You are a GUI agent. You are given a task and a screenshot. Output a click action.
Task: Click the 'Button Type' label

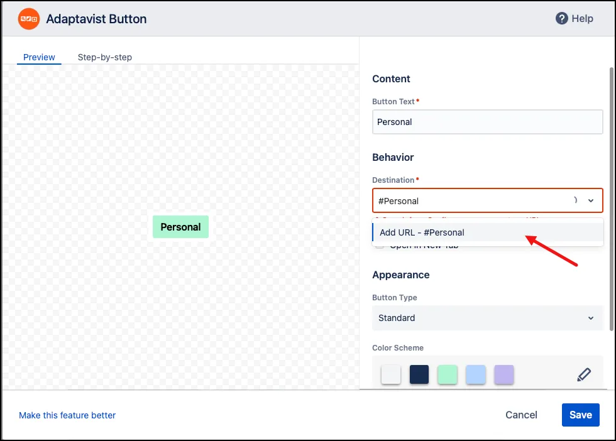pos(395,298)
